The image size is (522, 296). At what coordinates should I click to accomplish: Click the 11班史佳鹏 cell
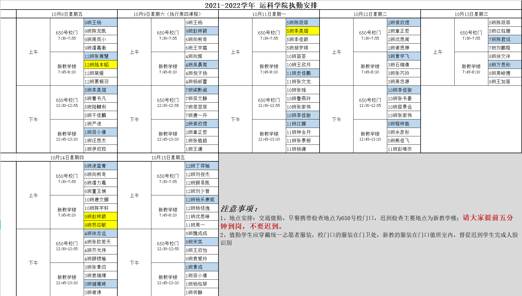point(302,73)
